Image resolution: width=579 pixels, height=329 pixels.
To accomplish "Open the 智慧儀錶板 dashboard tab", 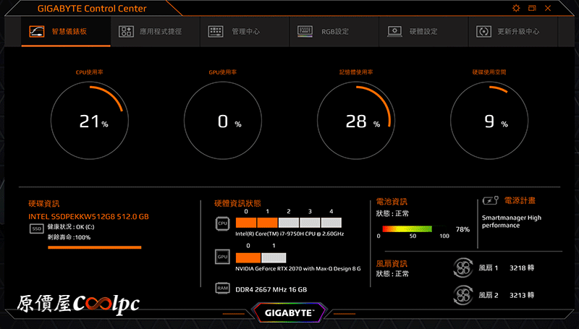I will coord(66,32).
